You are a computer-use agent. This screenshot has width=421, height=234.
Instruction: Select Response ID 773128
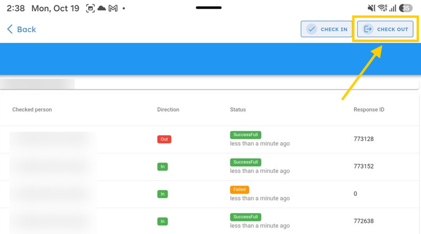[x=364, y=139]
